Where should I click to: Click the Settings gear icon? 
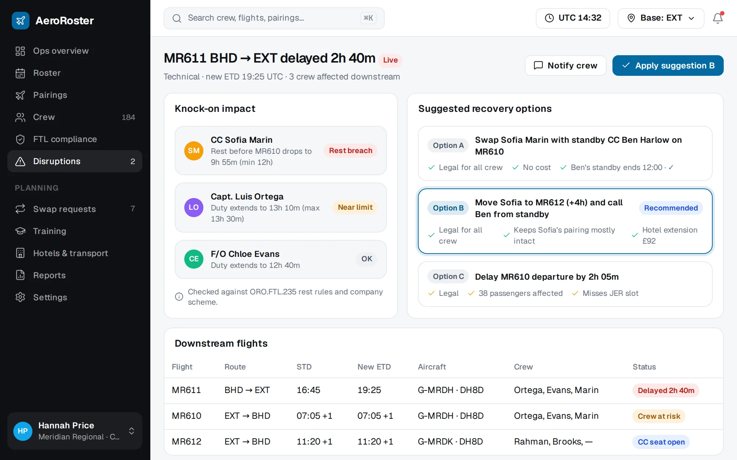coord(20,297)
